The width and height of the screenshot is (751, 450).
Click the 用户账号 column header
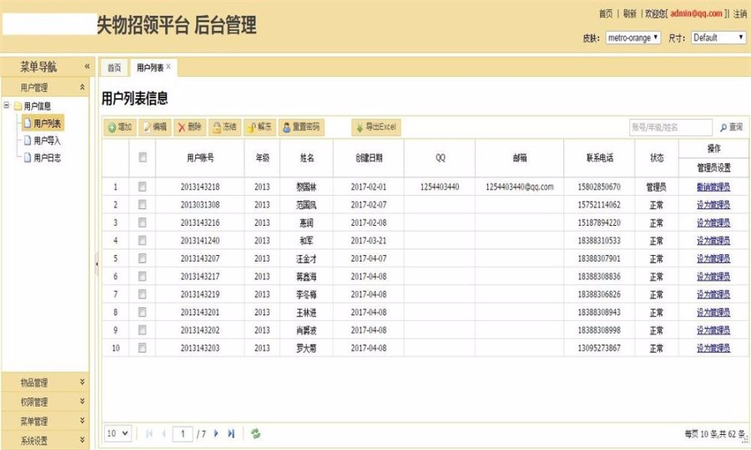pyautogui.click(x=200, y=157)
